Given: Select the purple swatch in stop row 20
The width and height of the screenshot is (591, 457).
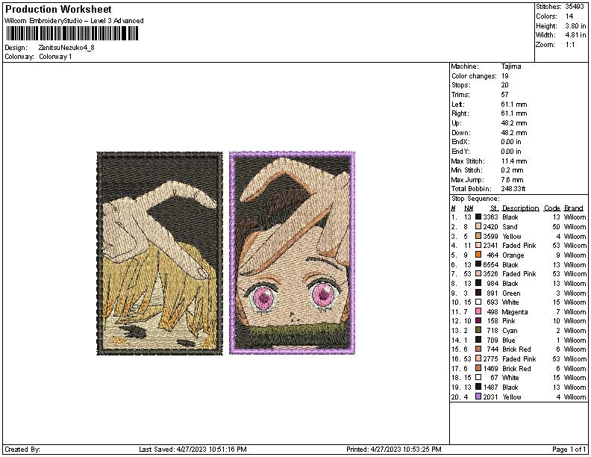Looking at the screenshot, I should 478,397.
